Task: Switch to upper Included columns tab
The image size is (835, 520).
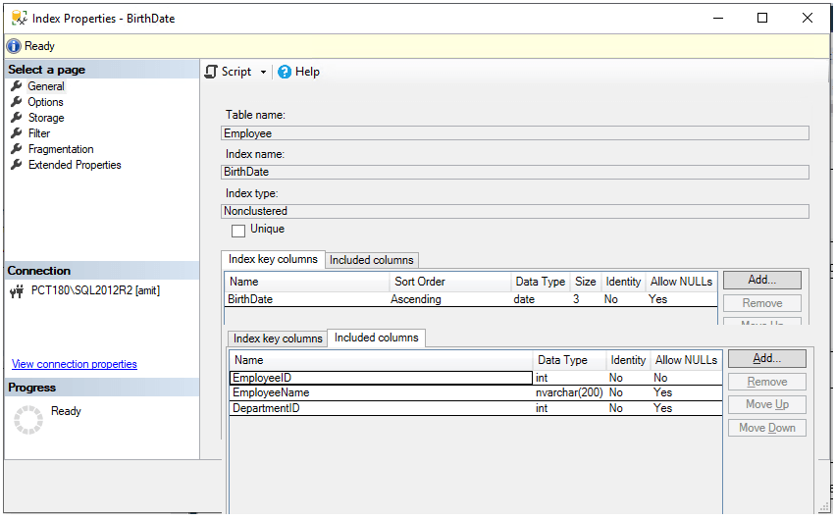Action: tap(372, 260)
